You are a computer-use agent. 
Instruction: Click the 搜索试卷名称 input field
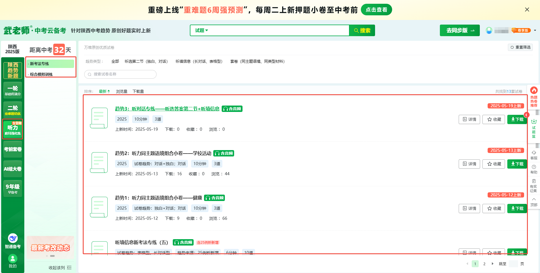[120, 74]
